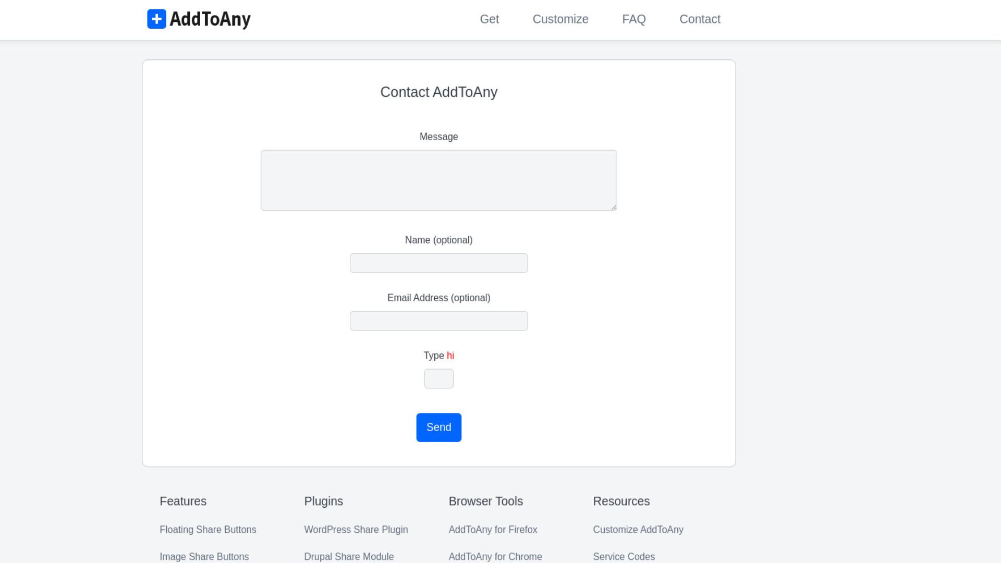Open the Customize navigation link
Image resolution: width=1001 pixels, height=563 pixels.
pyautogui.click(x=560, y=19)
